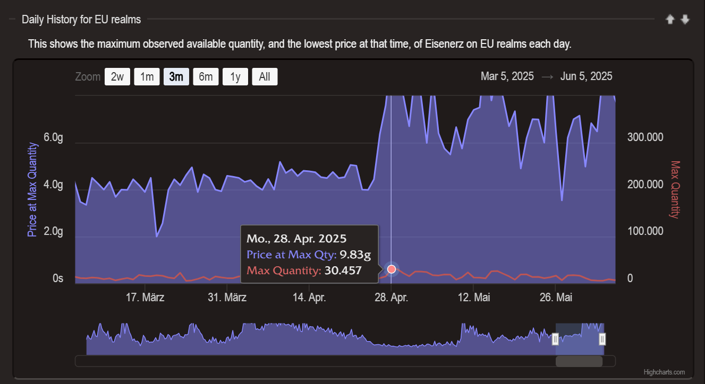Select the 1y zoom range

pyautogui.click(x=235, y=76)
